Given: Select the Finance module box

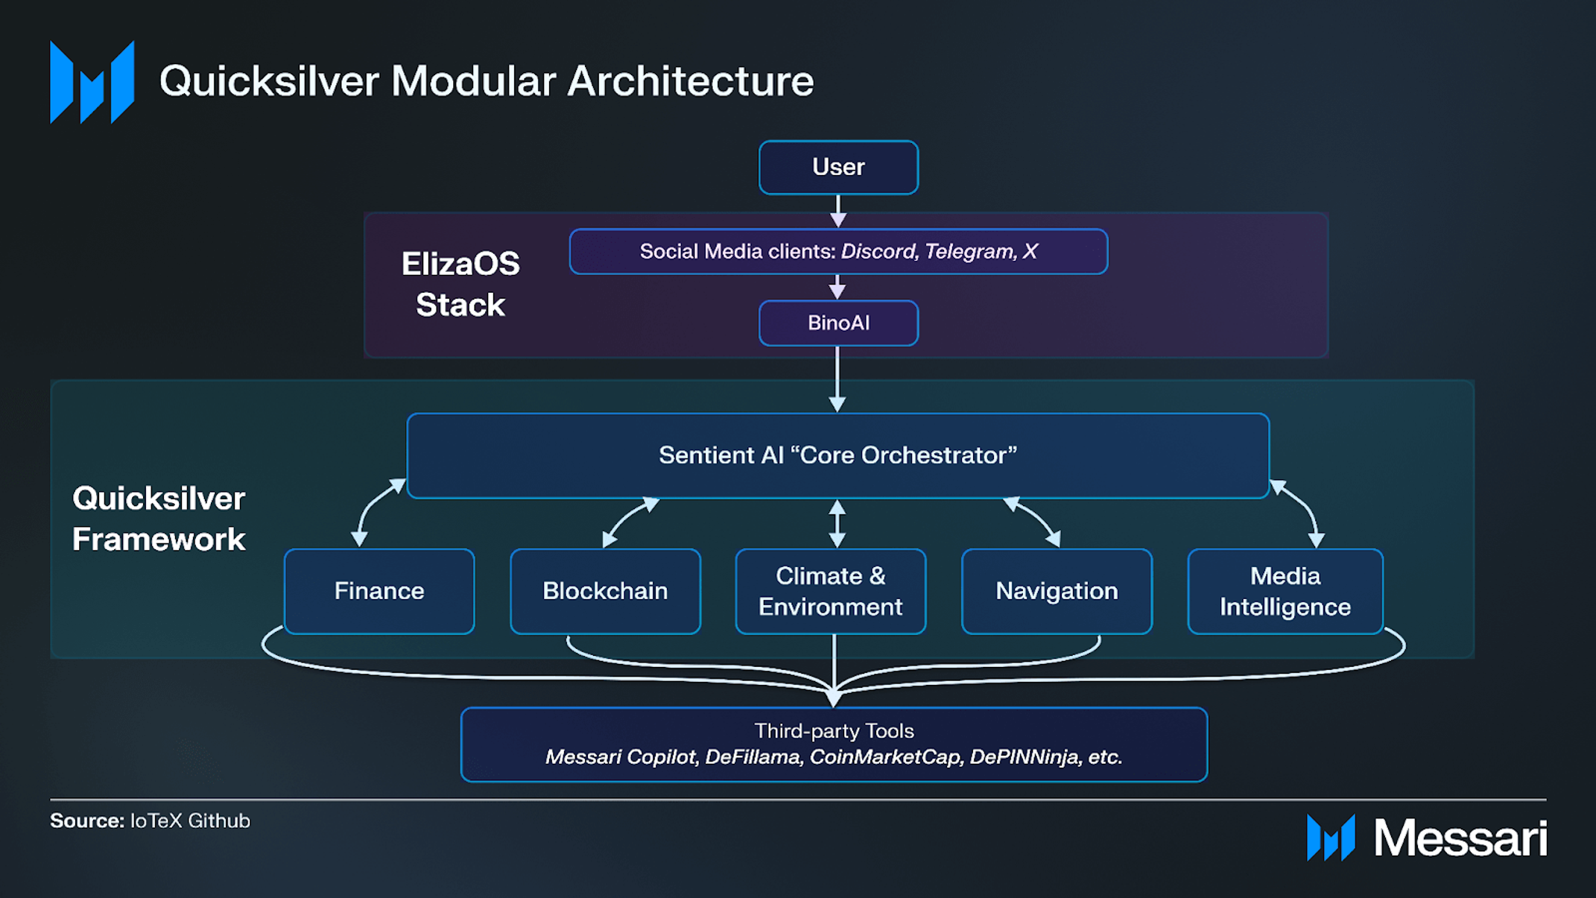Looking at the screenshot, I should coord(379,592).
